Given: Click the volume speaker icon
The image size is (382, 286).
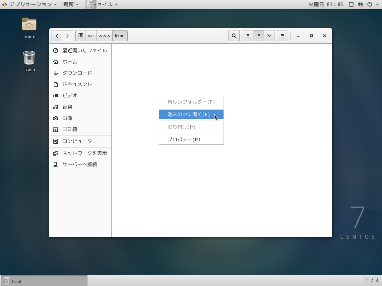Looking at the screenshot, I should click(x=360, y=4).
